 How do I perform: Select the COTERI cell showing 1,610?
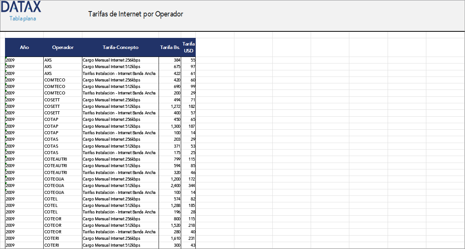pyautogui.click(x=169, y=238)
